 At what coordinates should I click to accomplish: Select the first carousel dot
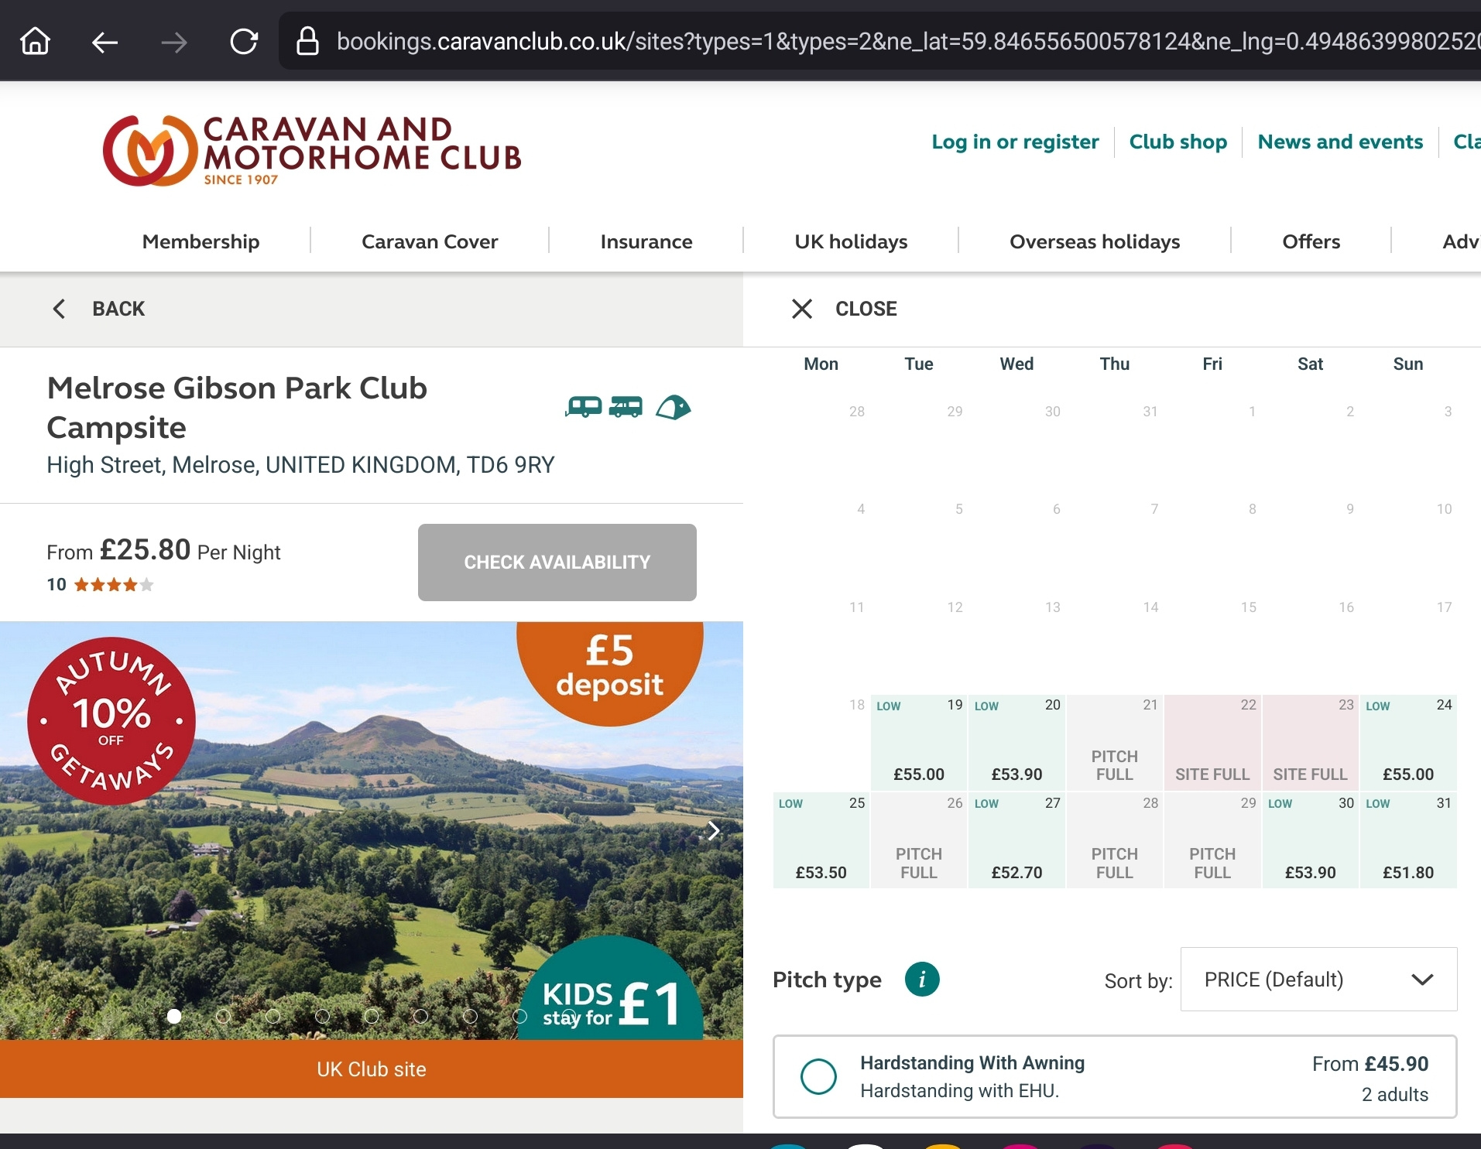click(x=174, y=1016)
